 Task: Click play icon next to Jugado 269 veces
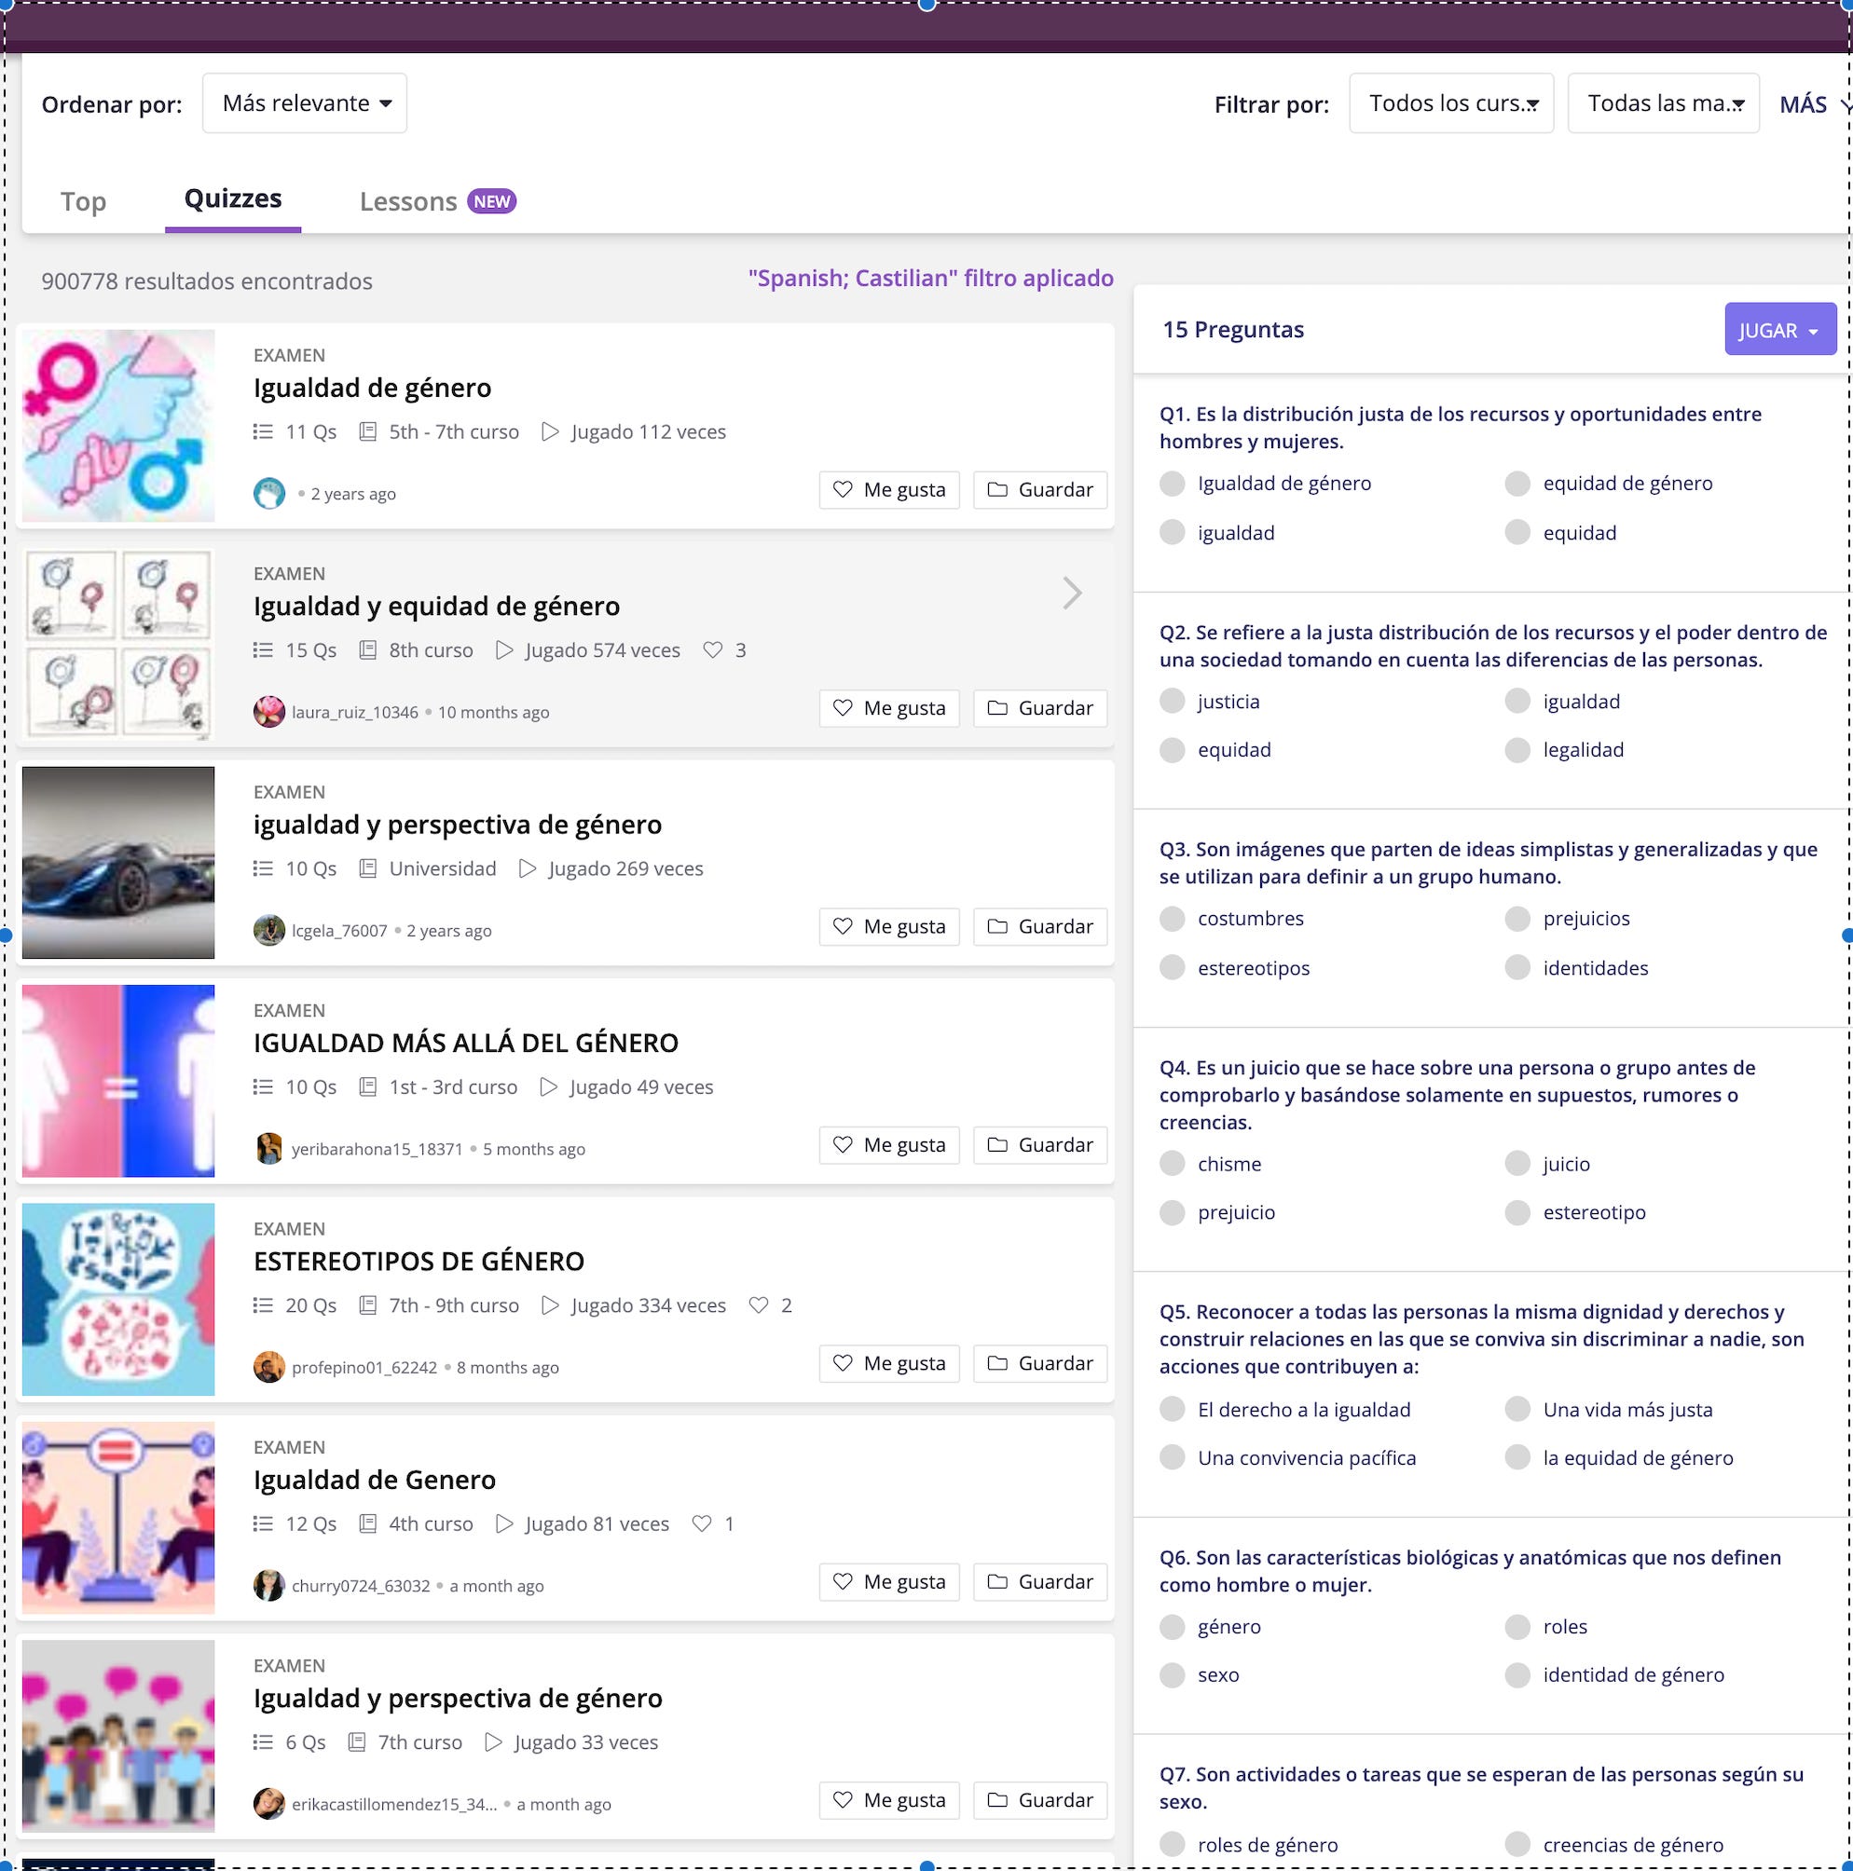click(x=527, y=868)
